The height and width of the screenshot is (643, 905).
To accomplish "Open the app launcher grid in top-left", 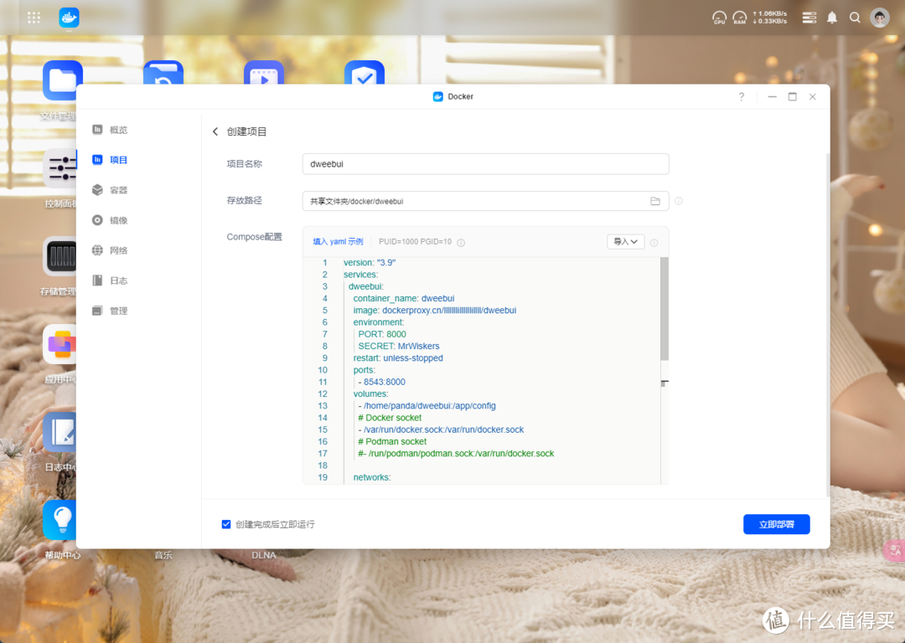I will coord(34,17).
